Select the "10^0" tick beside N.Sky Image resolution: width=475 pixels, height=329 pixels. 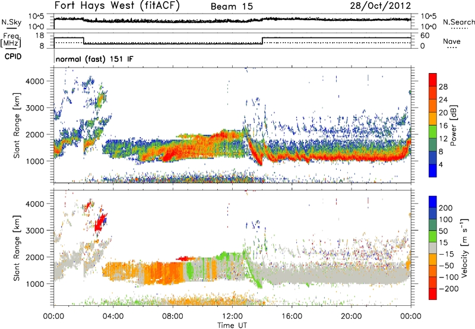coord(36,27)
